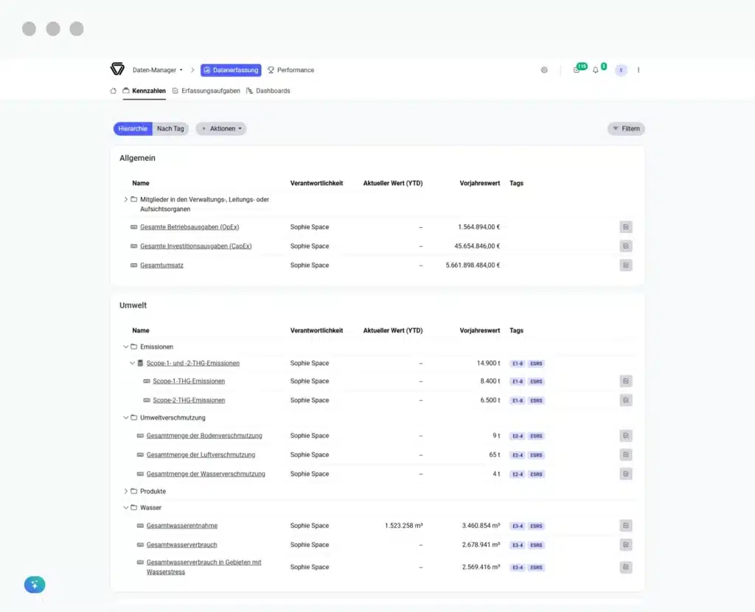The width and height of the screenshot is (755, 612).
Task: Open the Daten-Manager dropdown
Action: point(158,70)
